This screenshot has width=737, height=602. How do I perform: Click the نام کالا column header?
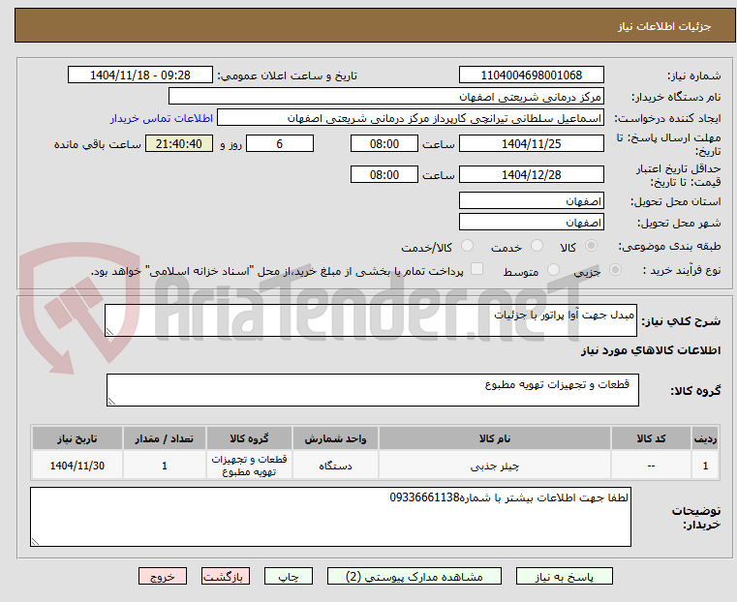(495, 438)
